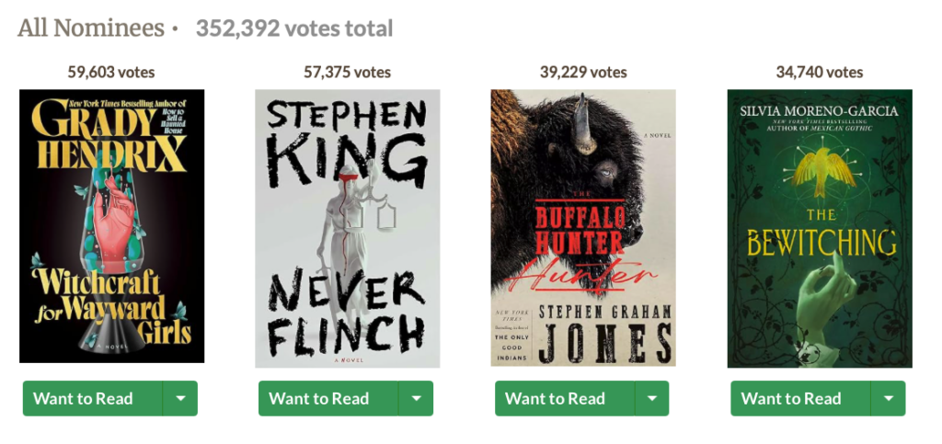The image size is (942, 444).
Task: Open the shelf dropdown arrow for Never Flinch
Action: 416,399
